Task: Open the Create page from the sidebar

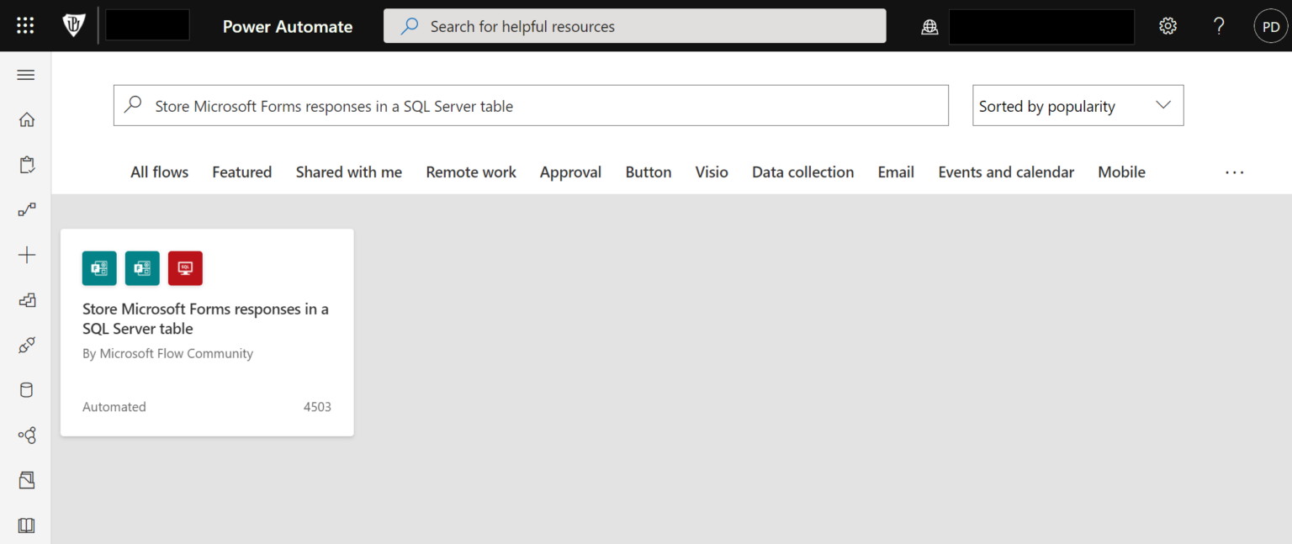Action: [x=26, y=255]
